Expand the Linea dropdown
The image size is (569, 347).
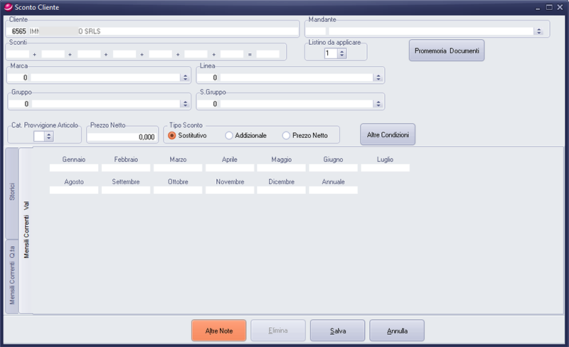(380, 77)
